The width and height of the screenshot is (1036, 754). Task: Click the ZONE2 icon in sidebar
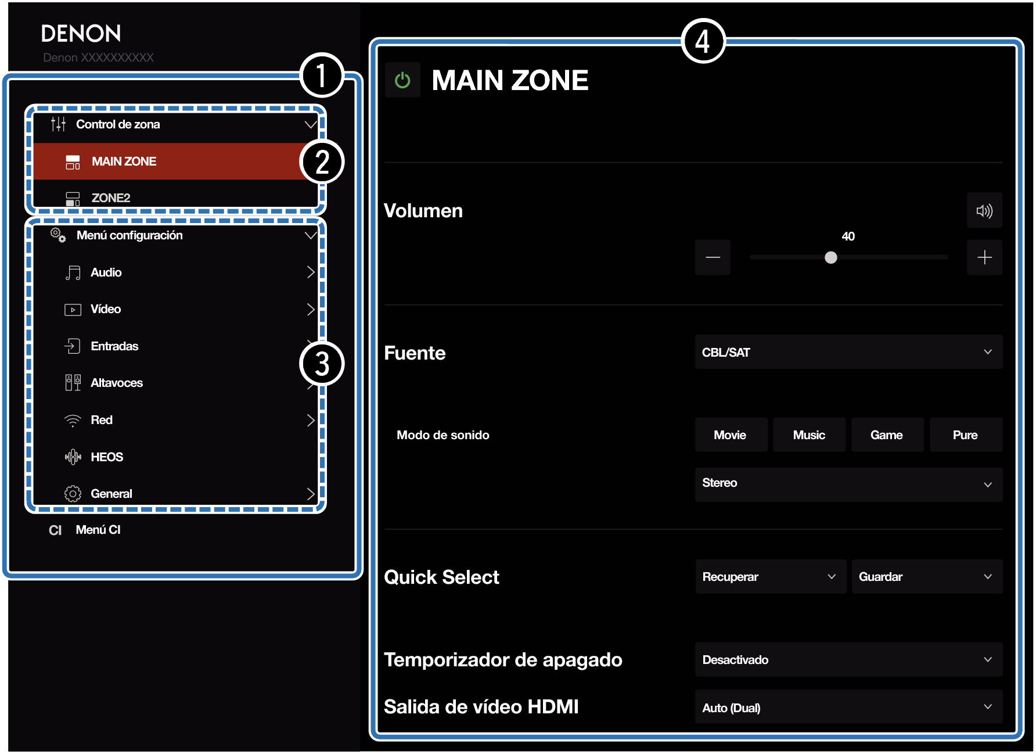(x=73, y=199)
